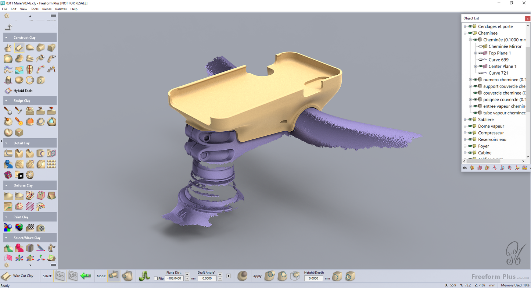Viewport: 531px width, 288px height.
Task: Pick the bowl shape tool in Construct Clay
Action: point(19,80)
